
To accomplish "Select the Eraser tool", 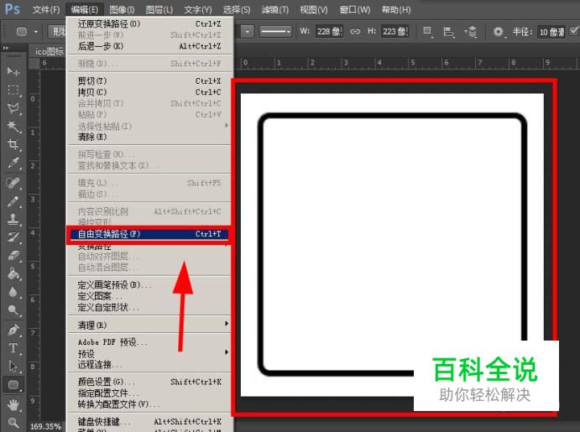I will pos(13,255).
